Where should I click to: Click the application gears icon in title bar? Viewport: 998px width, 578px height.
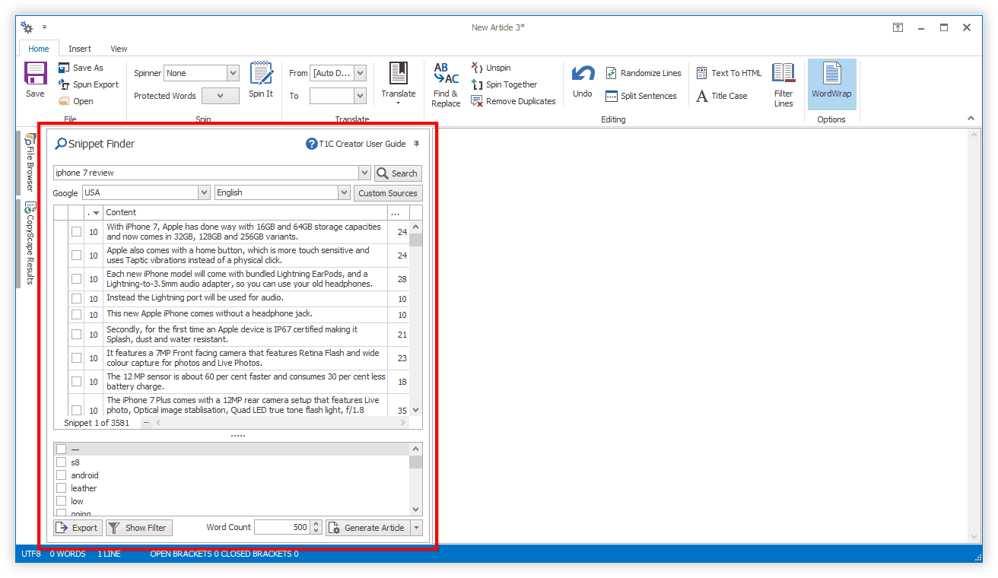click(x=27, y=27)
